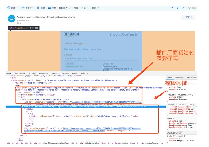The image size is (209, 147).
Task: Click the border-collapse: separate declaration
Action: coord(183,123)
